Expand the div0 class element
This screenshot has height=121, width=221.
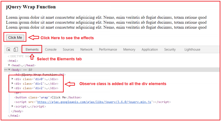[12, 79]
